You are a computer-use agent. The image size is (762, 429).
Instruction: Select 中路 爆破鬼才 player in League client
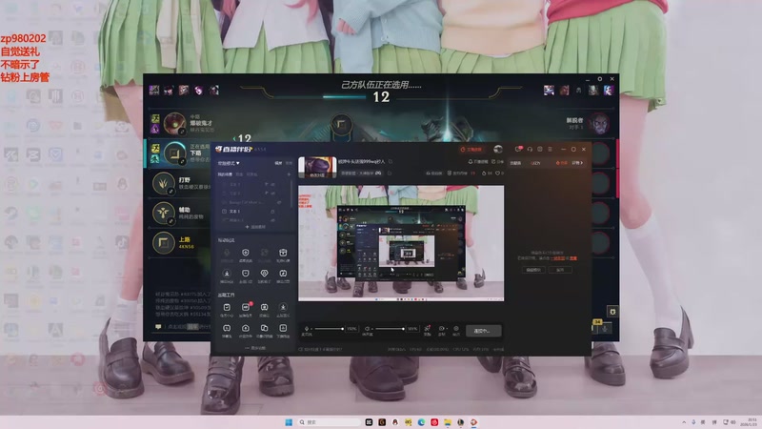(181, 124)
